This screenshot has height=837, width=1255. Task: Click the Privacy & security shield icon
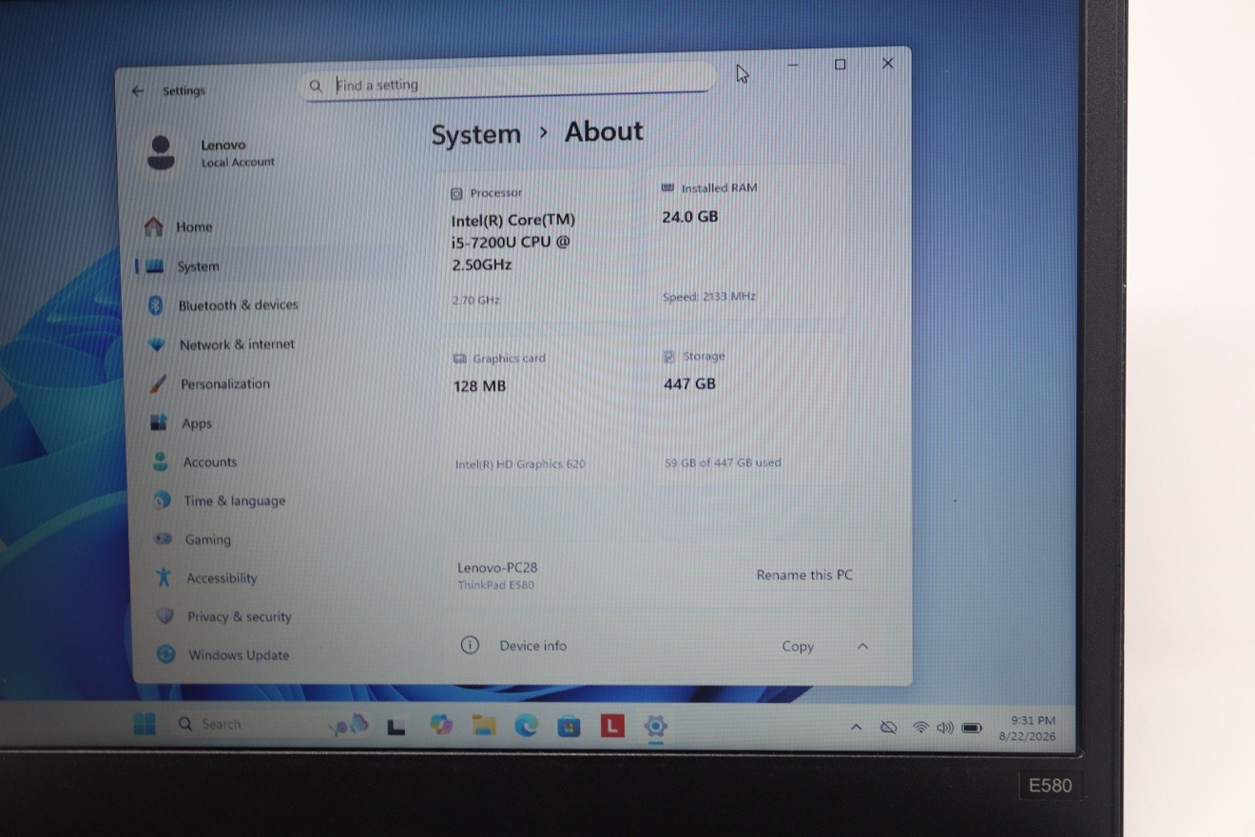[x=165, y=616]
